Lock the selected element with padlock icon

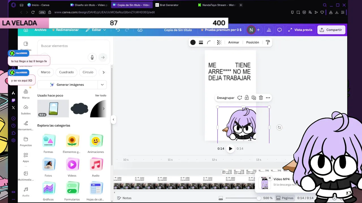247,98
